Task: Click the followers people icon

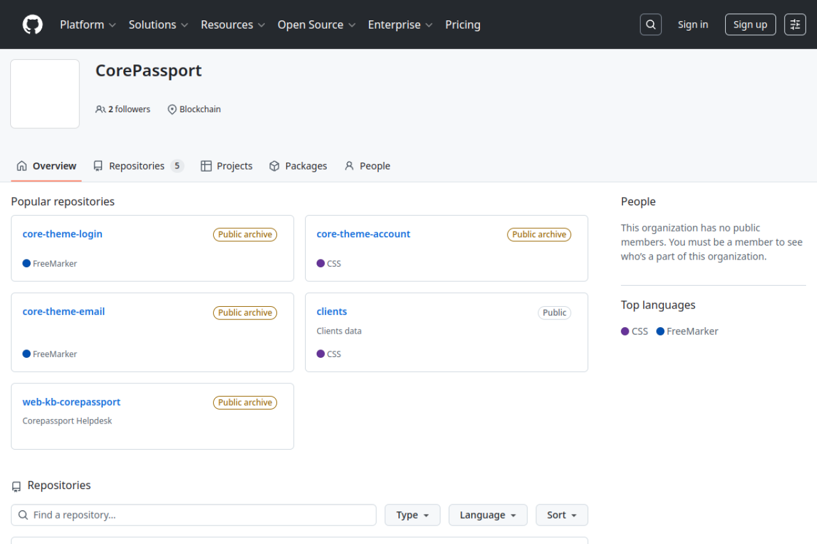Action: 100,110
